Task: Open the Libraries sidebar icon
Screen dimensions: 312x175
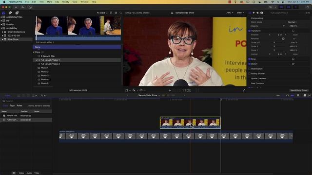Action: point(3,13)
